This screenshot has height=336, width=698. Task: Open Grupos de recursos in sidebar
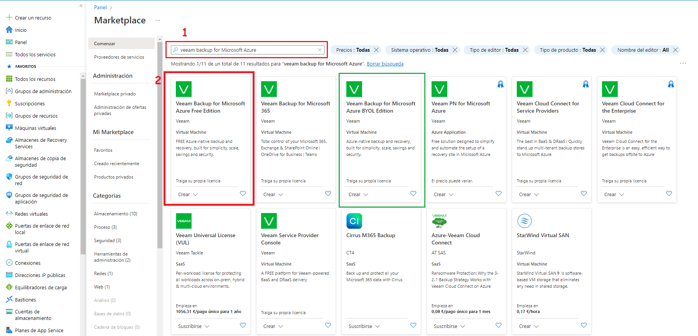(36, 116)
